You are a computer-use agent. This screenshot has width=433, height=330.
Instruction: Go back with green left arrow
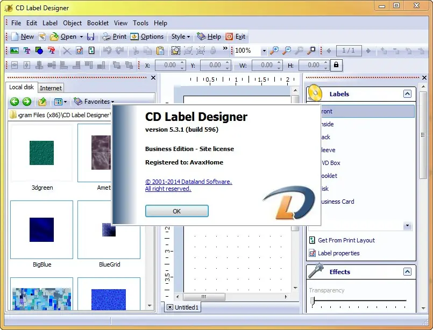pos(15,102)
